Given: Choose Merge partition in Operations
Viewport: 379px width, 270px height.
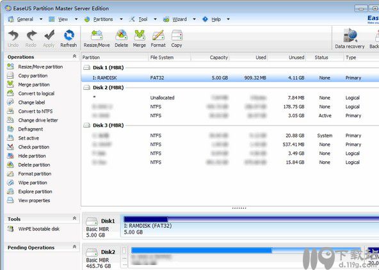Looking at the screenshot, I should point(29,84).
